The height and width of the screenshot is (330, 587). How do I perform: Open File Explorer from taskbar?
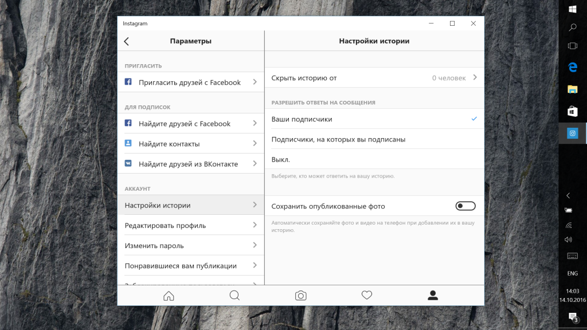pos(573,89)
